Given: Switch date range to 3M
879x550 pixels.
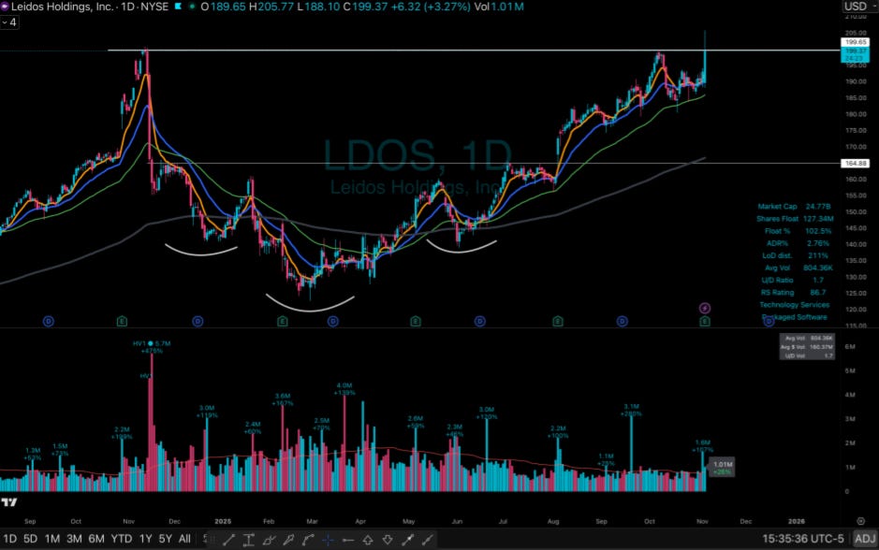Looking at the screenshot, I should pos(74,539).
